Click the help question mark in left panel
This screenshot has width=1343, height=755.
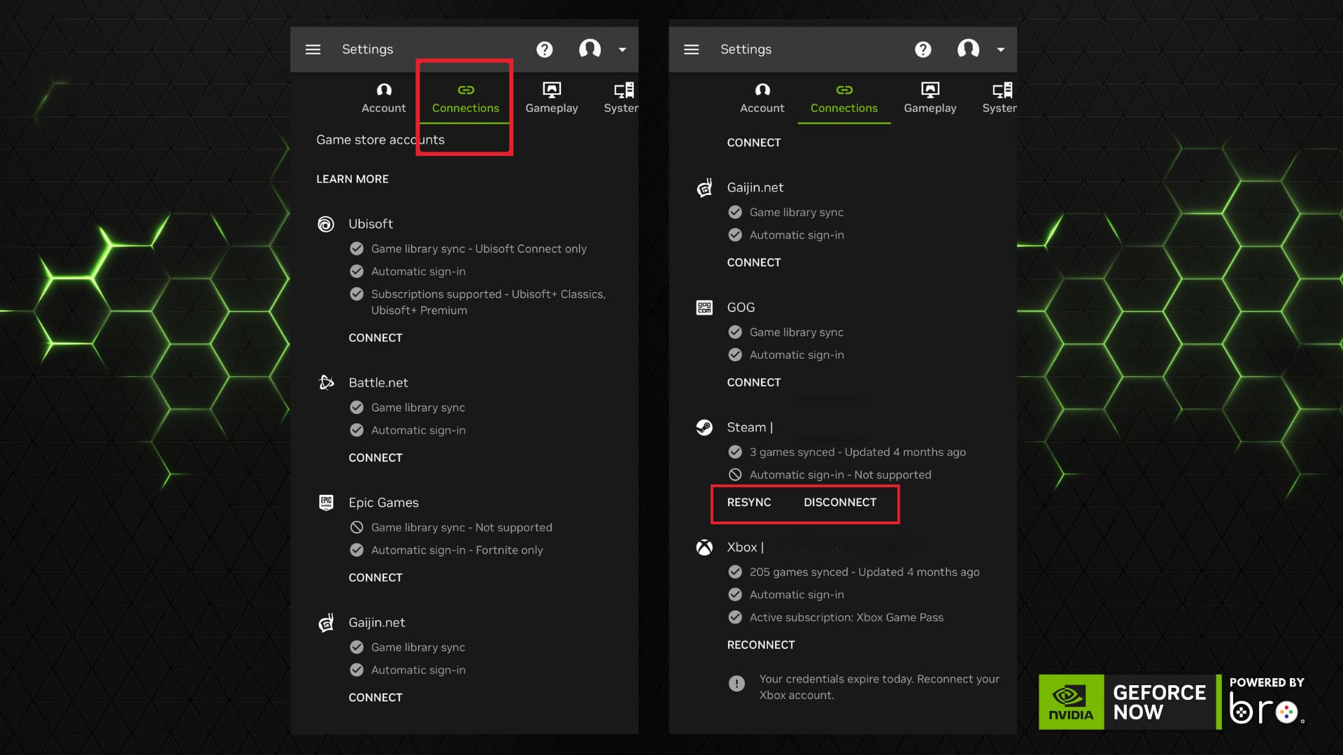point(544,50)
